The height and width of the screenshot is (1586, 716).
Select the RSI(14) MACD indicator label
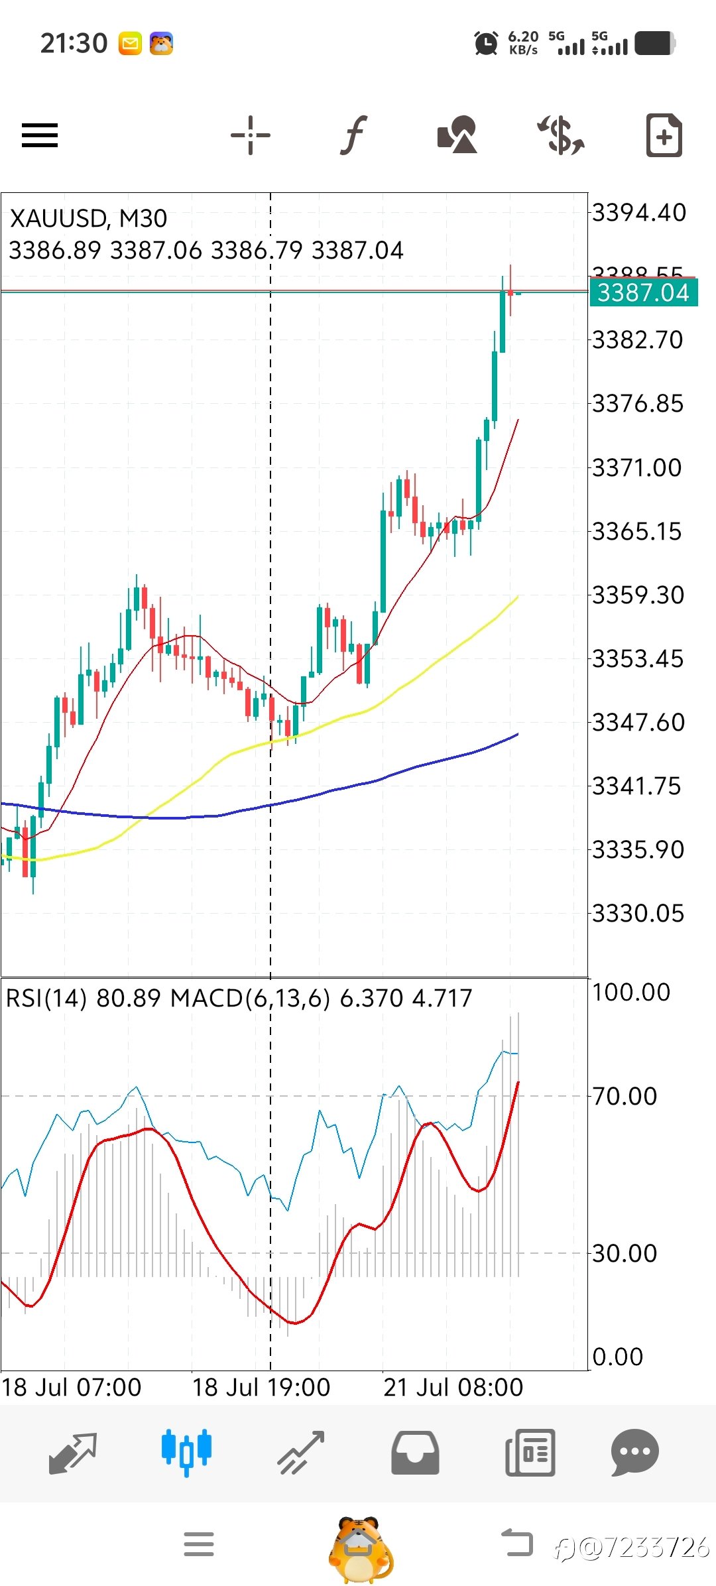point(239,998)
